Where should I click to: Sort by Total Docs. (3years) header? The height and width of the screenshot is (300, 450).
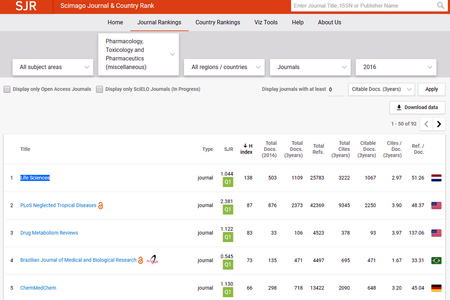click(x=293, y=149)
